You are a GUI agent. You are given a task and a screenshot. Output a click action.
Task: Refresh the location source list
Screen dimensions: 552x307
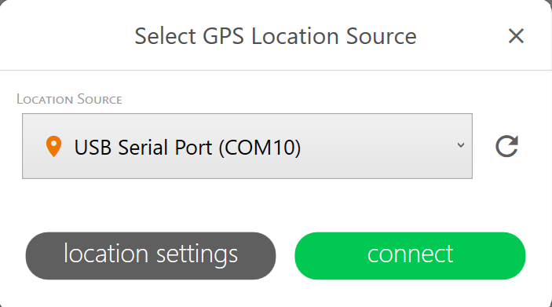[506, 146]
